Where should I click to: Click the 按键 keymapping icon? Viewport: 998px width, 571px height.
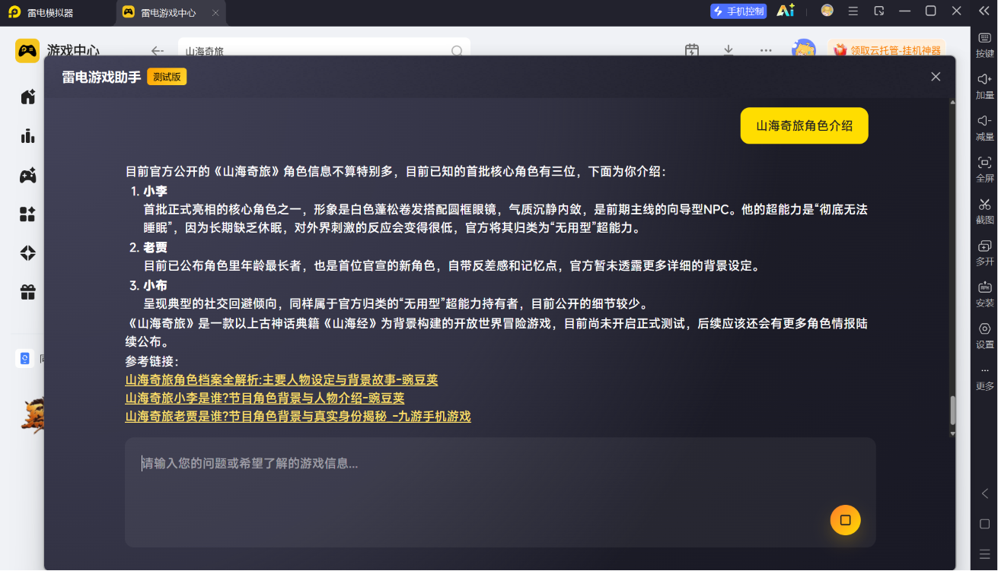(x=984, y=45)
